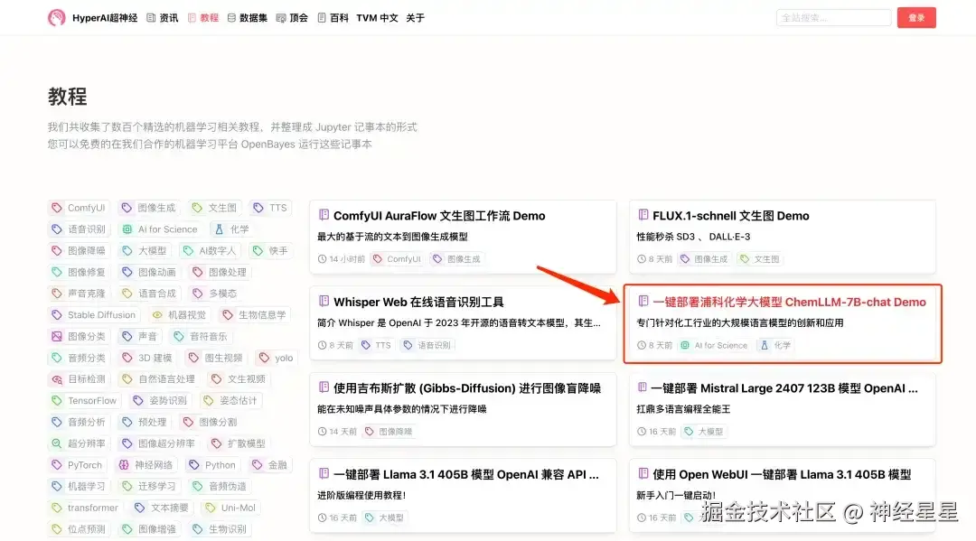The height and width of the screenshot is (541, 976).
Task: Click ComfyUI tag on AuraFlow card
Action: click(397, 259)
